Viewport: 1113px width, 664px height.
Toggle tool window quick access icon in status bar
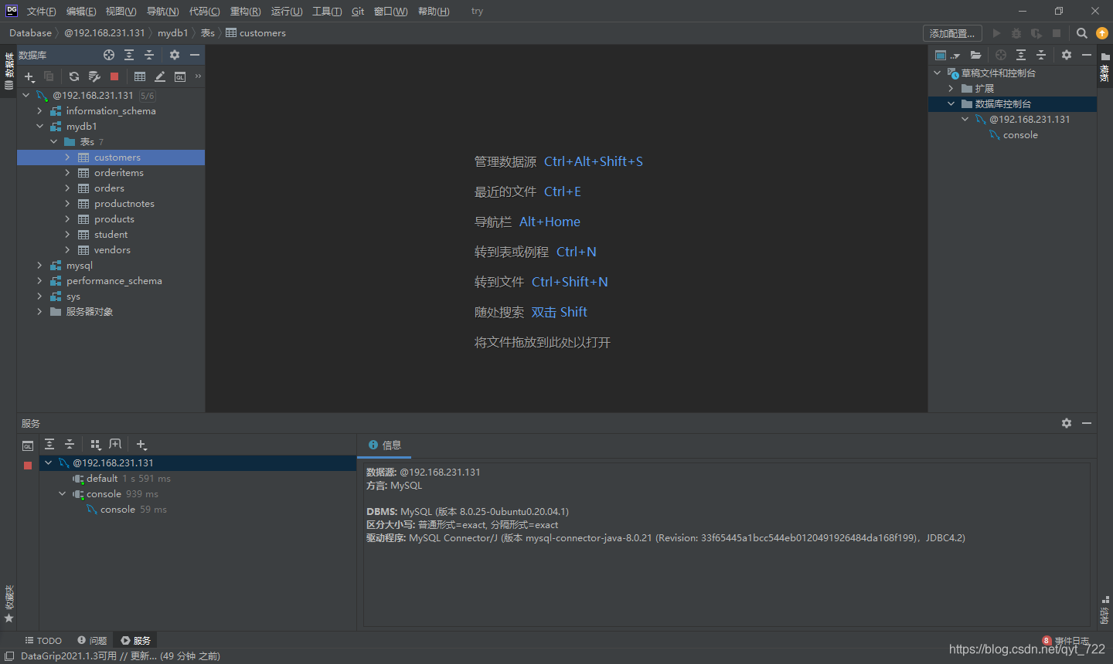[x=9, y=656]
